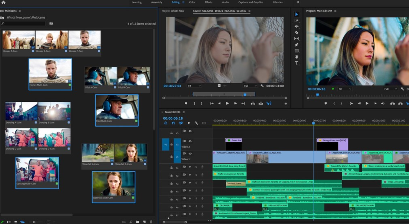The height and width of the screenshot is (224, 409).
Task: Select the Hand tool
Action: [x=297, y=57]
